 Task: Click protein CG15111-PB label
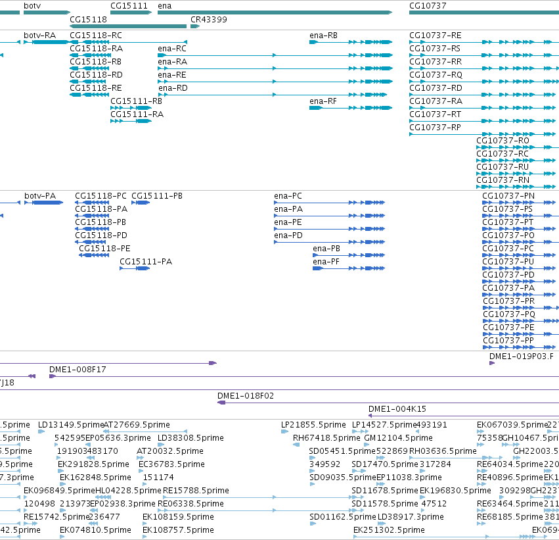(x=157, y=196)
